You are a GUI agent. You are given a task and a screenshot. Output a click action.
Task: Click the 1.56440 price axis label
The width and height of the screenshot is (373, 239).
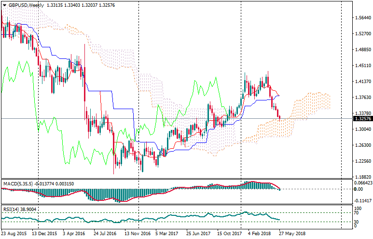(x=362, y=18)
